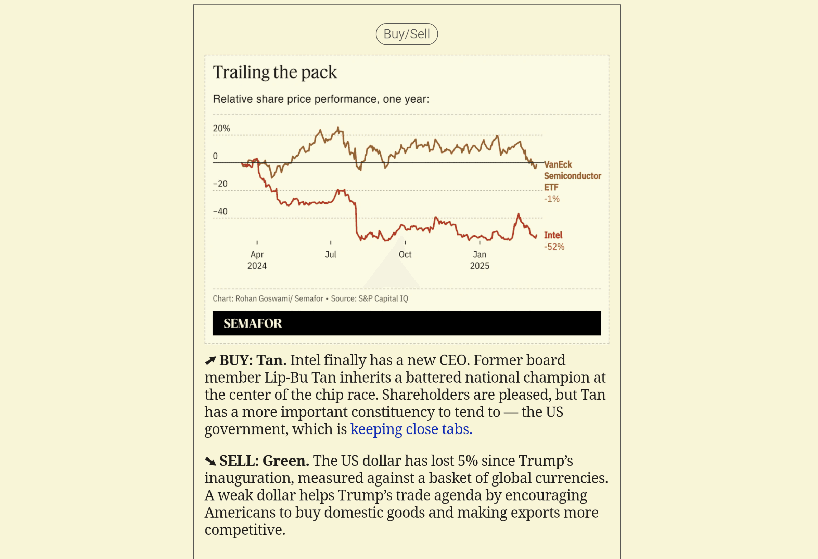Viewport: 818px width, 559px height.
Task: Click the Apr 2024 axis label
Action: (257, 260)
